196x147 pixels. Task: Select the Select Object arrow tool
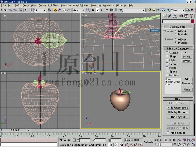click(26, 10)
